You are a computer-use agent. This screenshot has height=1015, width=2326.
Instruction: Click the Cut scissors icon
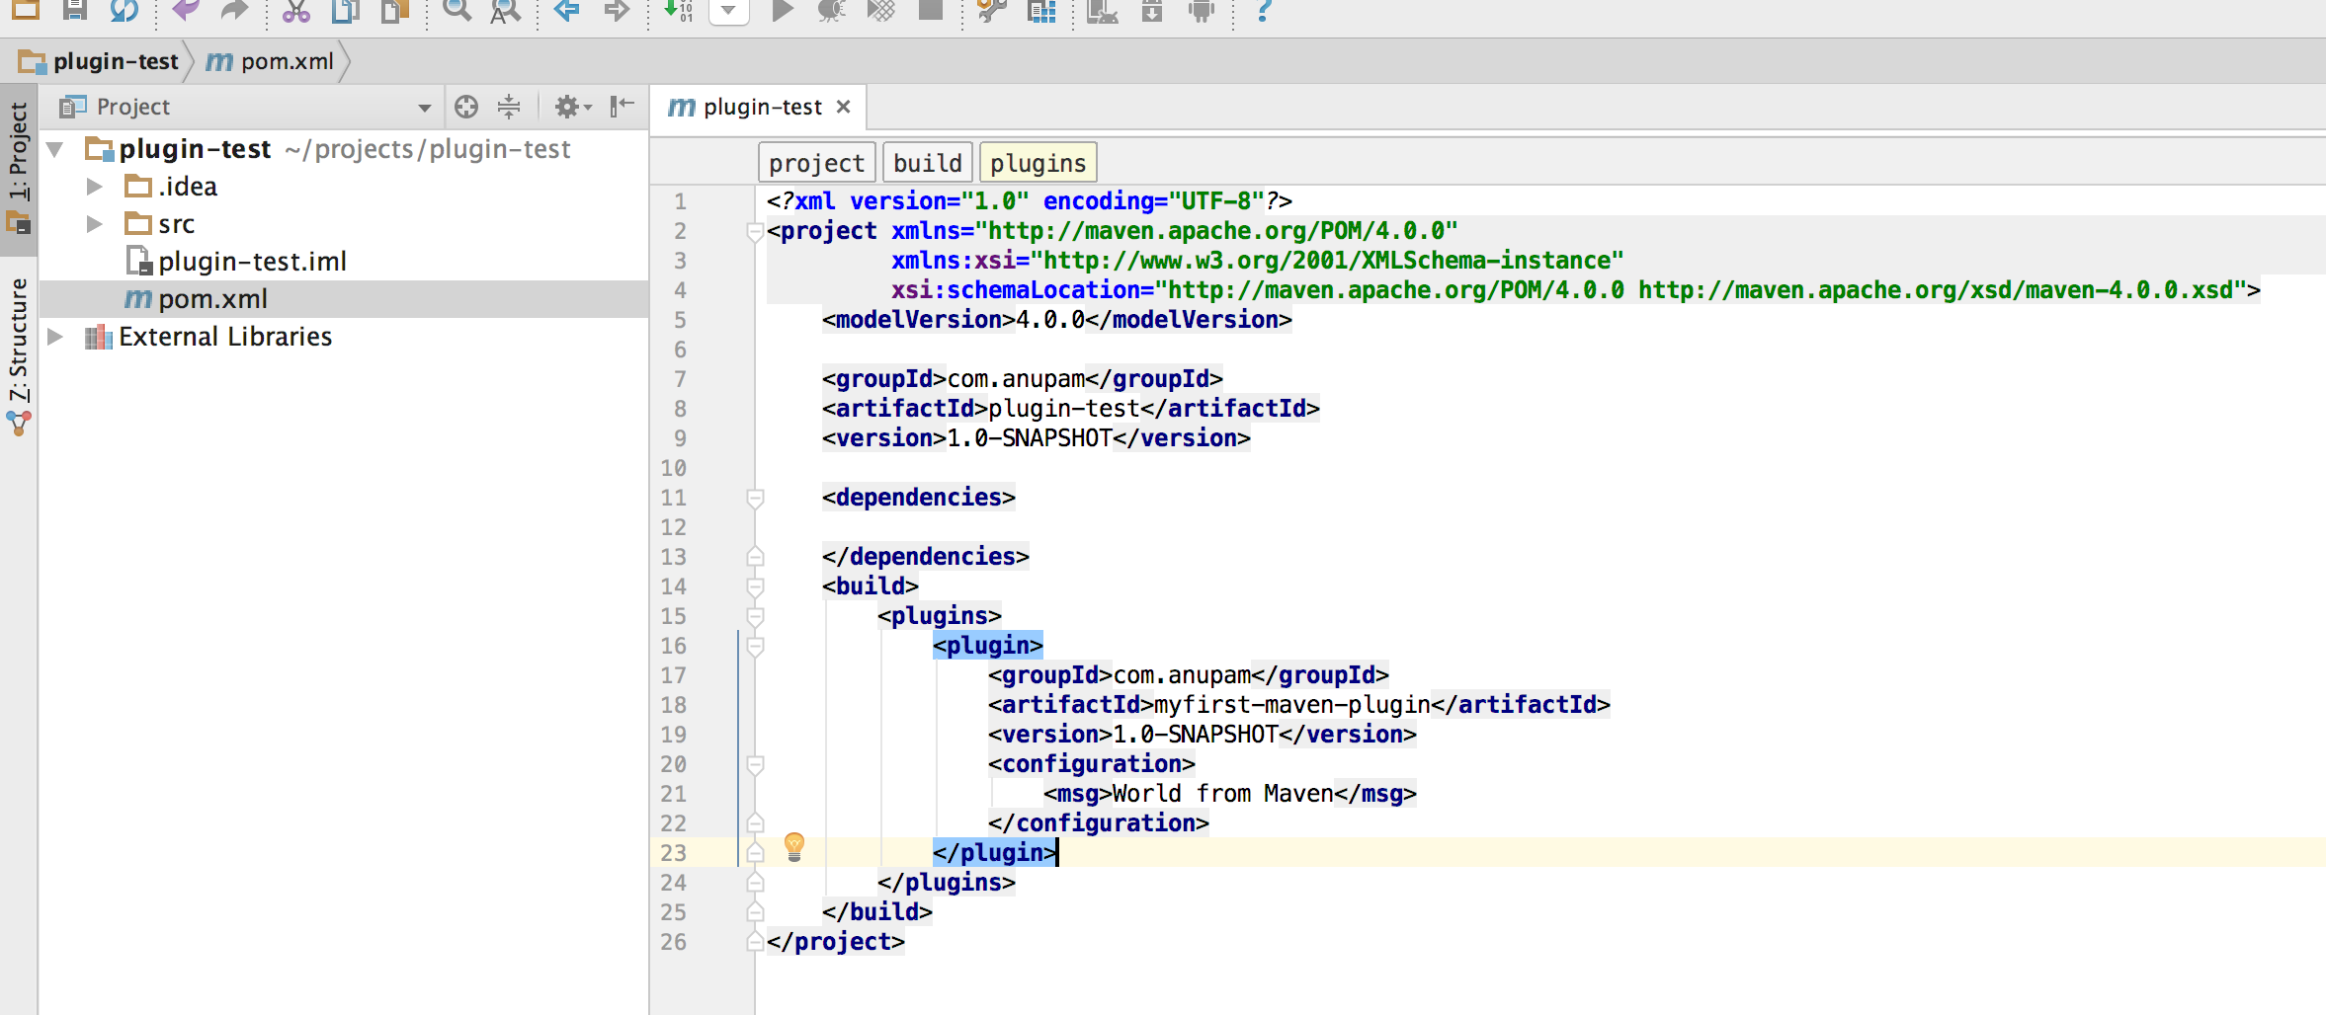click(x=295, y=11)
